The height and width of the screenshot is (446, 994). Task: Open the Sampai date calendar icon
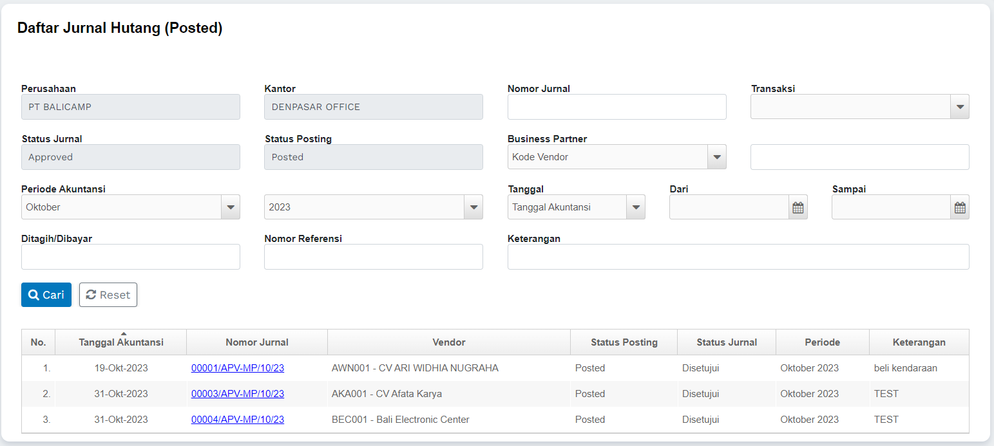(960, 207)
